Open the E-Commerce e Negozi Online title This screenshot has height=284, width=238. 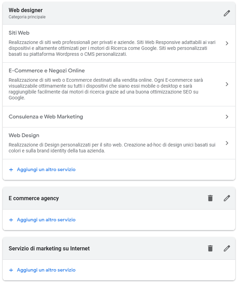tap(47, 71)
